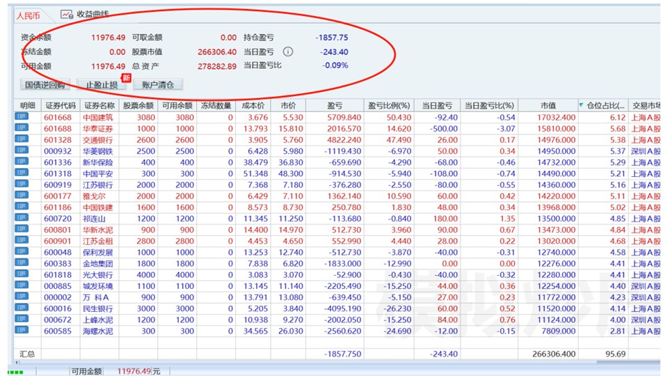Open detail icon for 000672 上峰水泥 row
668x376 pixels.
tap(22, 318)
